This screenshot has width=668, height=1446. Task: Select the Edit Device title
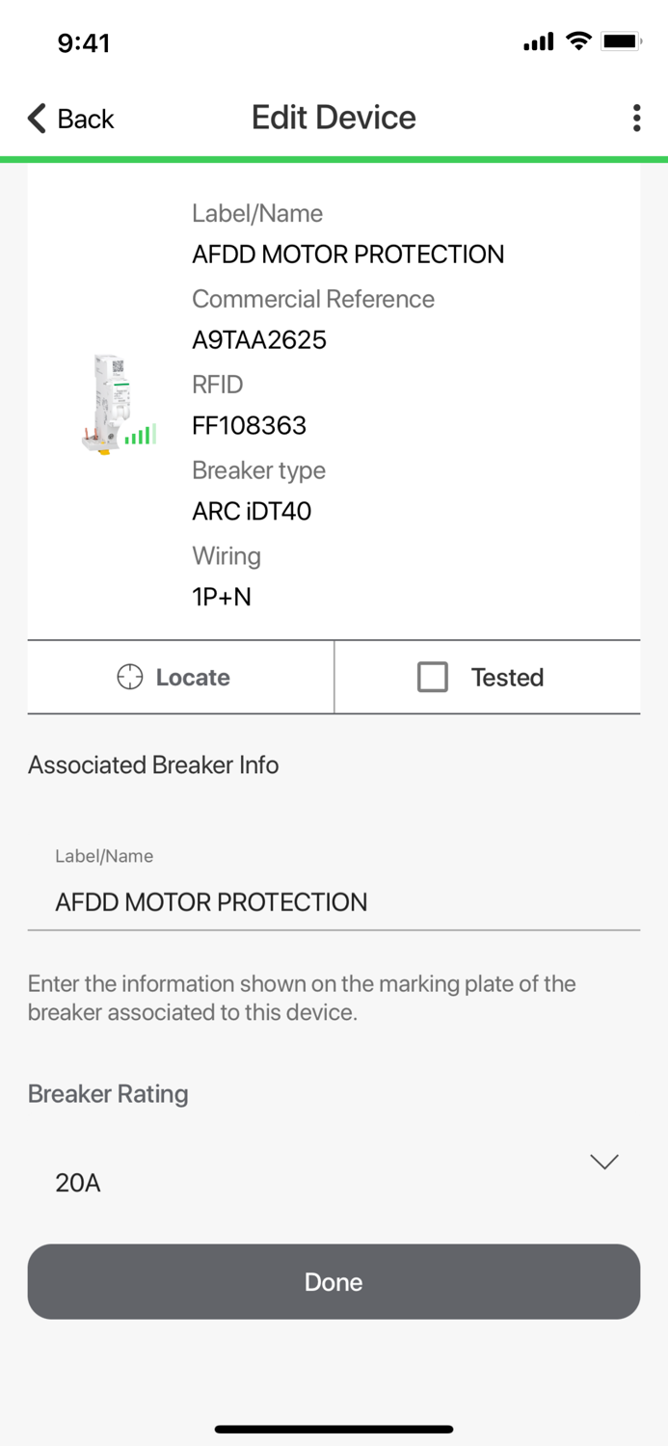334,118
